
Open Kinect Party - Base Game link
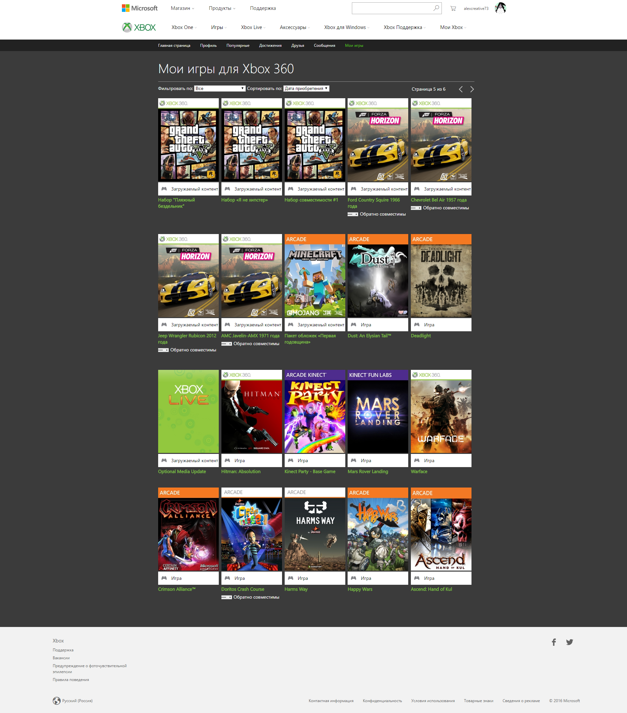click(x=310, y=471)
